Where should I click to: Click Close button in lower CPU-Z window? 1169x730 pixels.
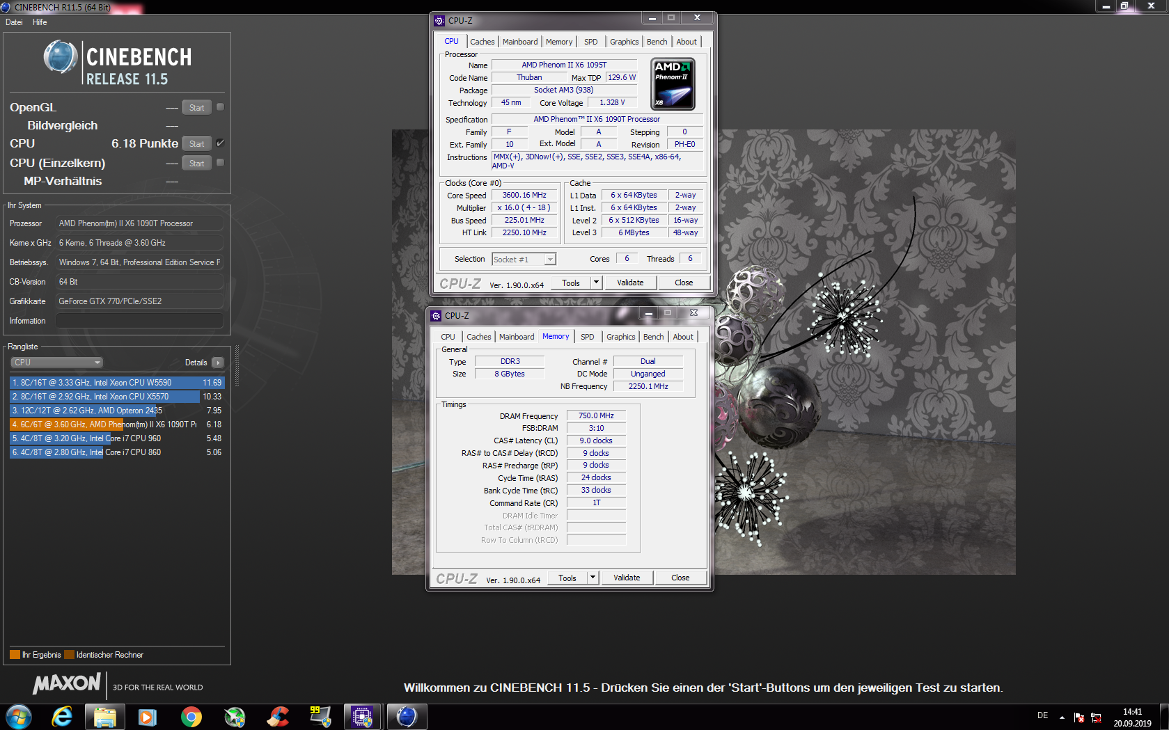point(680,578)
